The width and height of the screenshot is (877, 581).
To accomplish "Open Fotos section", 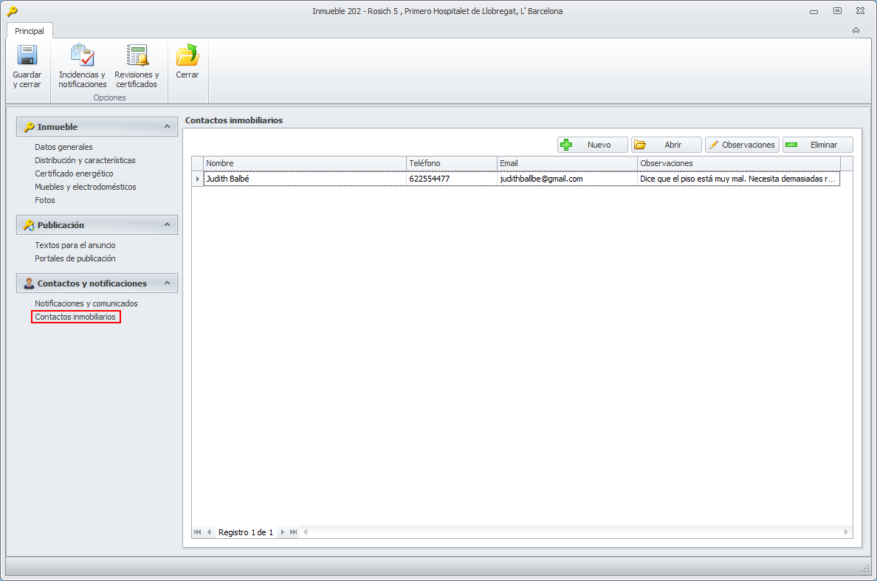I will pyautogui.click(x=45, y=200).
